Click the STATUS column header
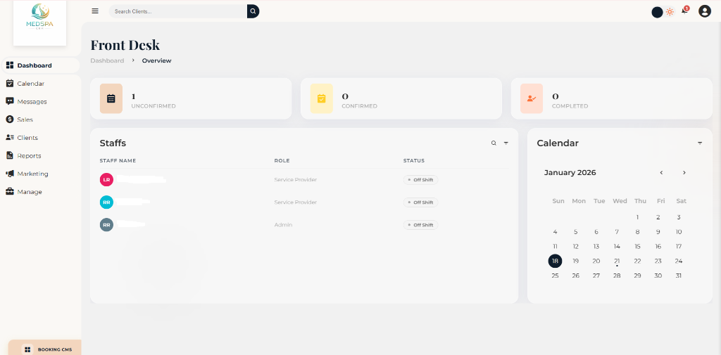This screenshot has width=721, height=355. pyautogui.click(x=414, y=161)
